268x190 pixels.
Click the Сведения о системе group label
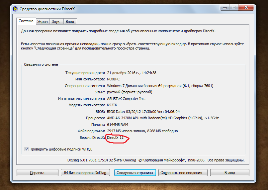41,64
